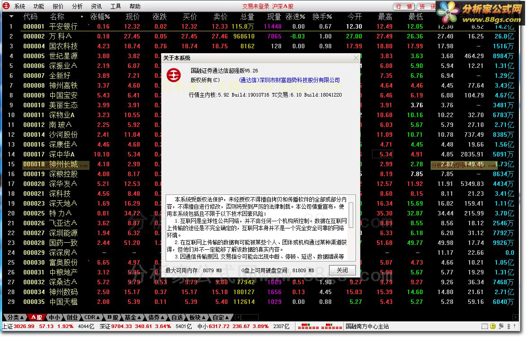
Task: Open the 资讯 menu in menu bar
Action: click(x=96, y=6)
